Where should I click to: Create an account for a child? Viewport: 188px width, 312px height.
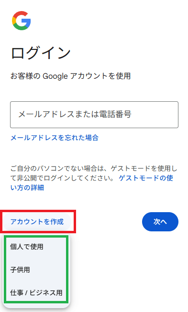coord(36,270)
